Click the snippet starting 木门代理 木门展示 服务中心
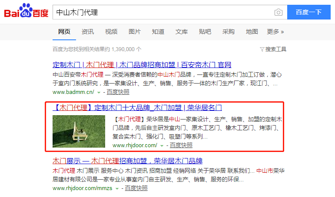The width and height of the screenshot is (335, 197). click(169, 175)
